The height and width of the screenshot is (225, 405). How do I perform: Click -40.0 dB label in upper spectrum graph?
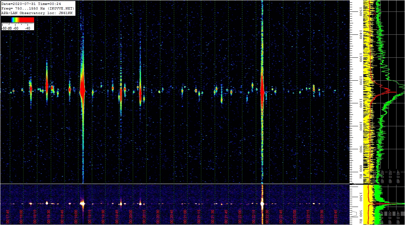coord(398,176)
